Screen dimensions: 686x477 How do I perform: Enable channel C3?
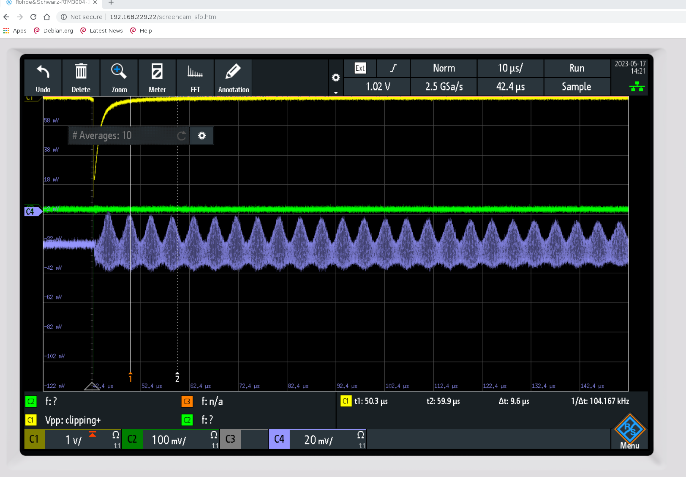[x=230, y=439]
